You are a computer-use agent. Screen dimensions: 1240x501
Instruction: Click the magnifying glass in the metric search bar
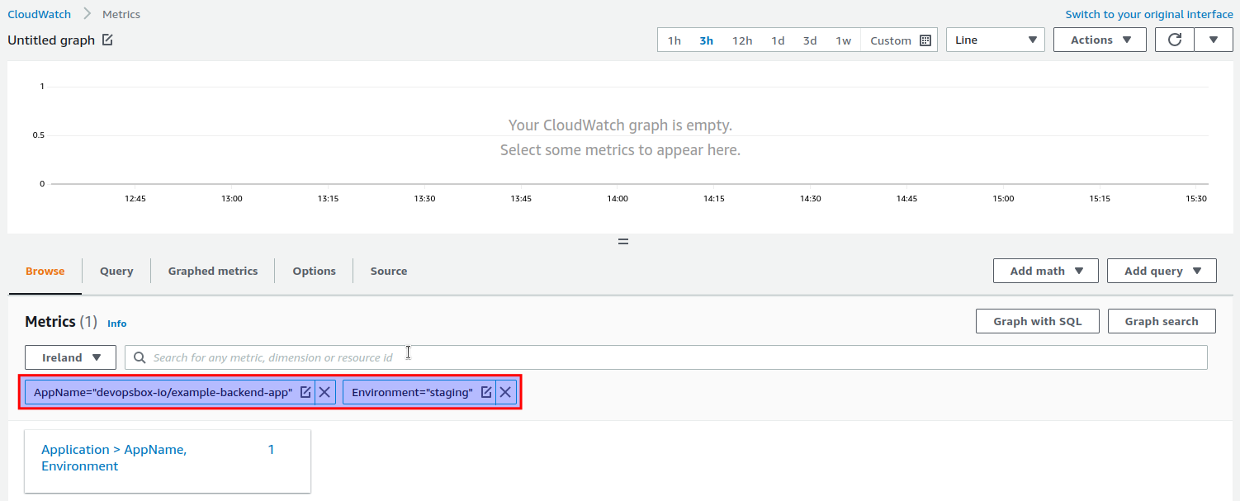(140, 357)
